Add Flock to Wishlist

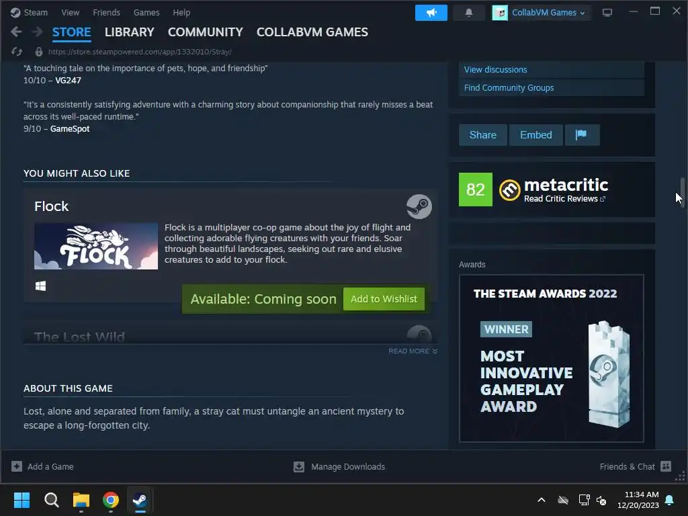pos(384,299)
